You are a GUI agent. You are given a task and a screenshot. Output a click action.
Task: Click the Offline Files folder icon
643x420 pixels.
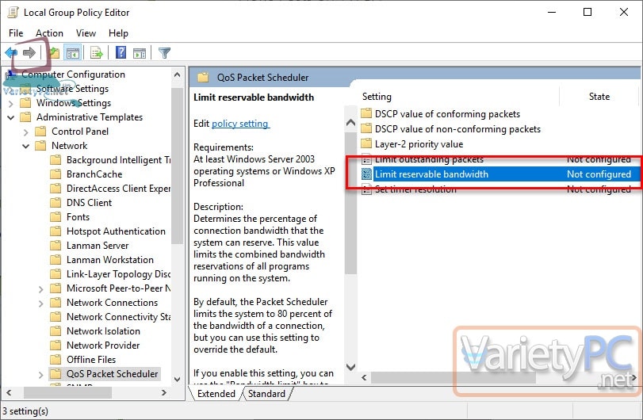55,359
